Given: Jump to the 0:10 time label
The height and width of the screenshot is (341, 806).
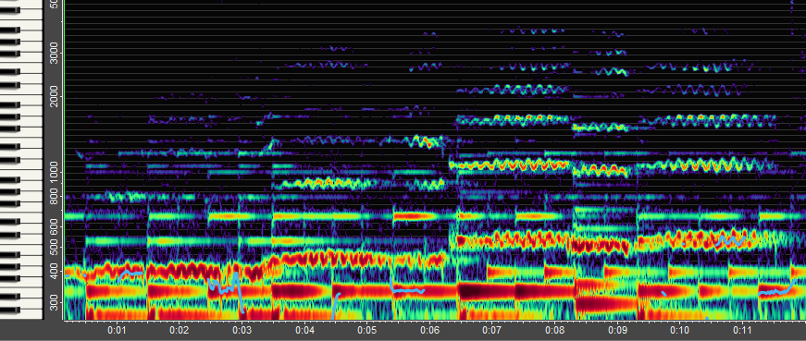Looking at the screenshot, I should 679,330.
